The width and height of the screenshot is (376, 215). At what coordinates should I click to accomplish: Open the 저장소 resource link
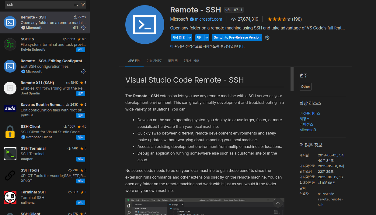305,119
